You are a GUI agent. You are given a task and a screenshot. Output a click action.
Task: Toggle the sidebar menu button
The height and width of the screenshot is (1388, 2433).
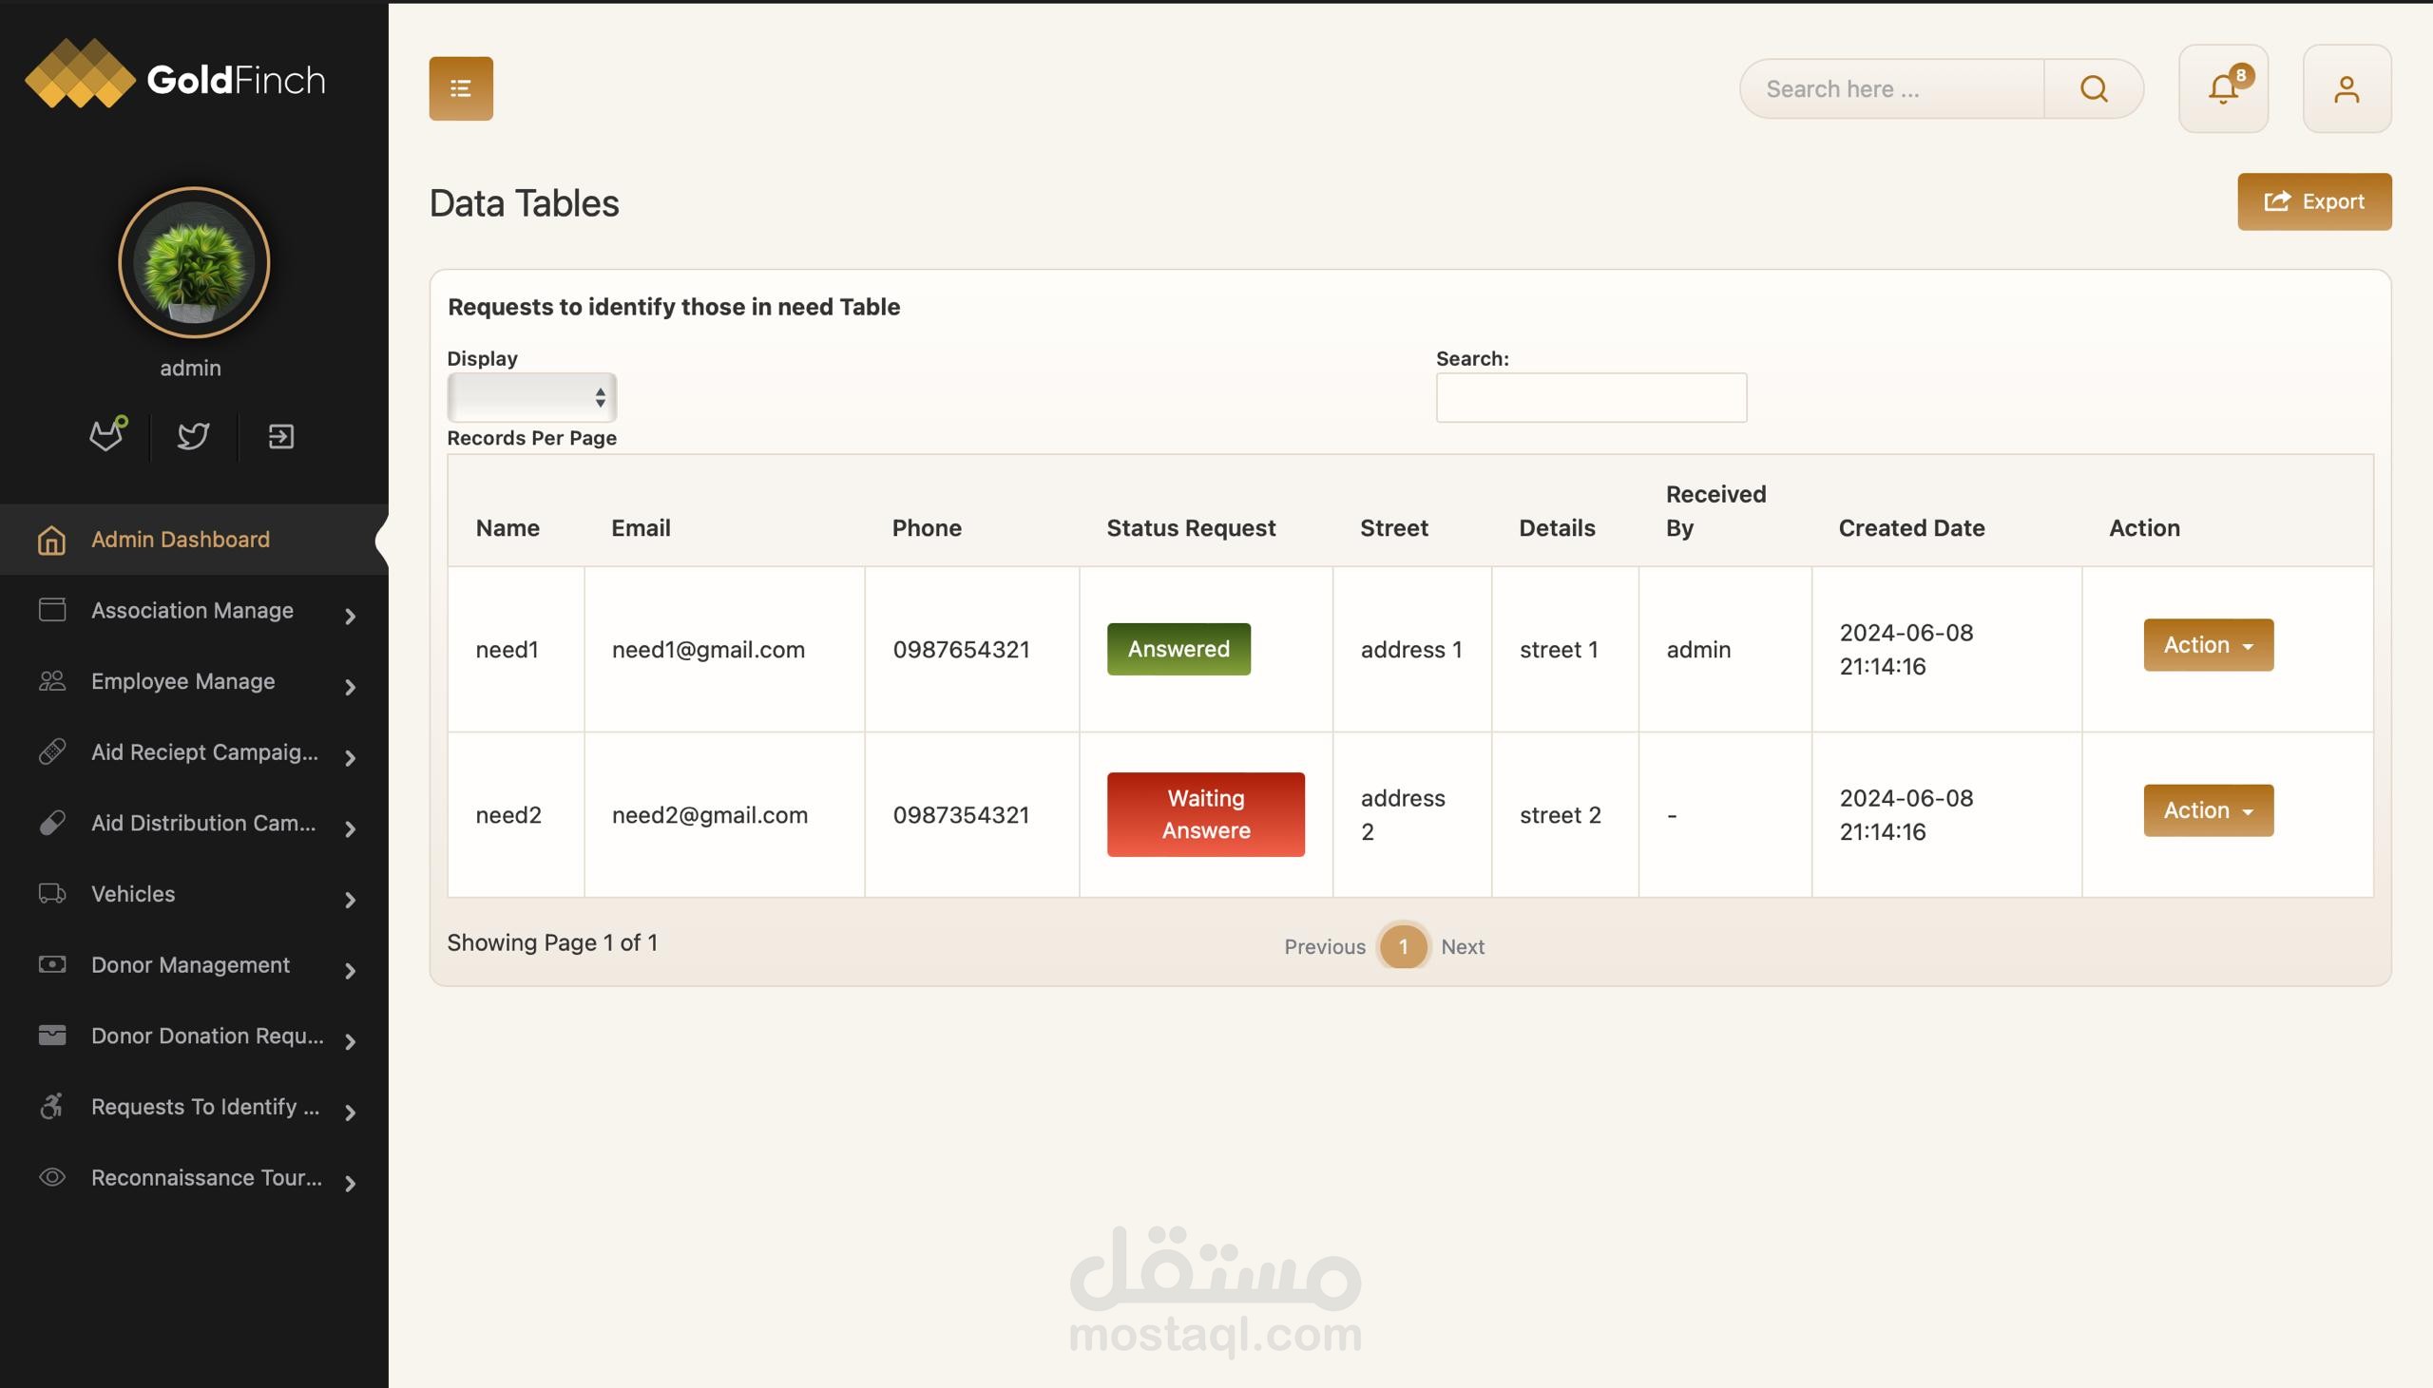tap(461, 88)
